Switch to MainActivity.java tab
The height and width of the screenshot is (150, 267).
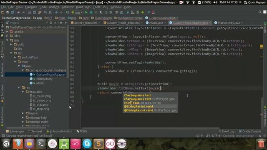[229, 23]
